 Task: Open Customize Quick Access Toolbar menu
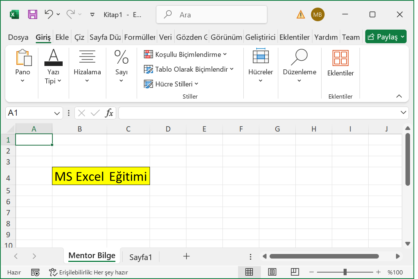92,15
